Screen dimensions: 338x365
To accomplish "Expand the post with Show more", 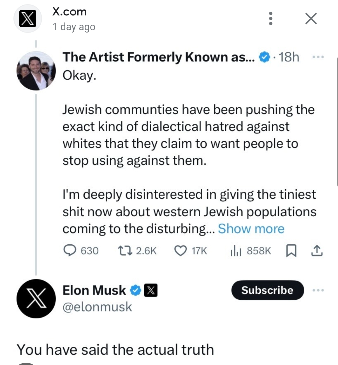I will pyautogui.click(x=251, y=229).
